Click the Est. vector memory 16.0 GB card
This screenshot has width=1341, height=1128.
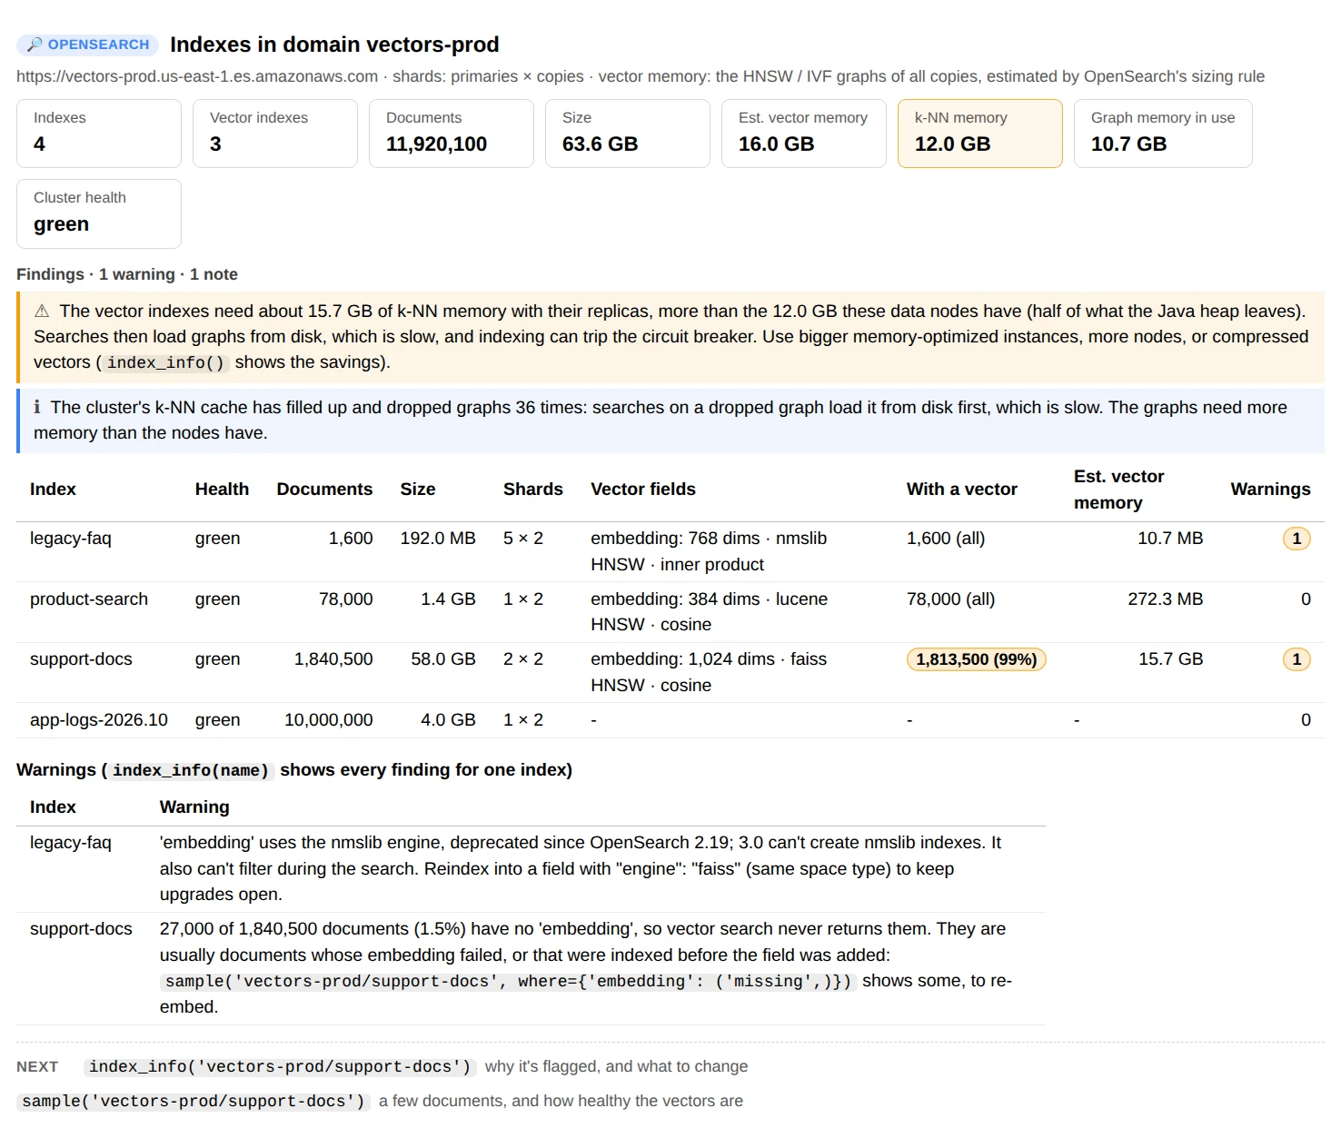pyautogui.click(x=804, y=134)
